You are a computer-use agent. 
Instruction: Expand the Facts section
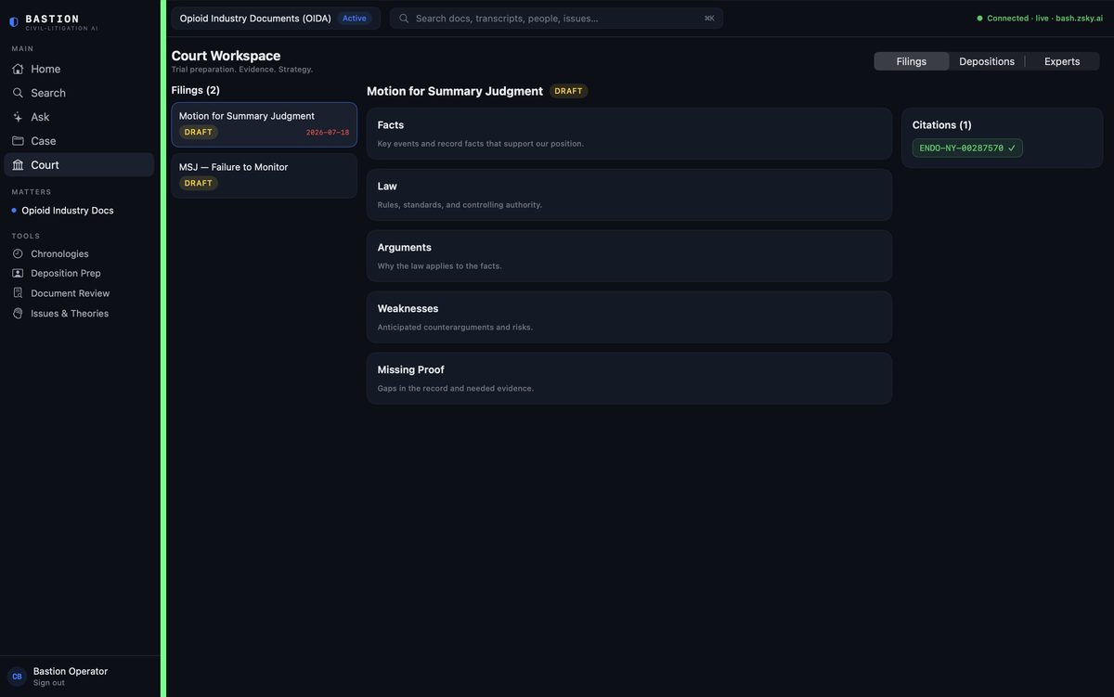pos(629,134)
